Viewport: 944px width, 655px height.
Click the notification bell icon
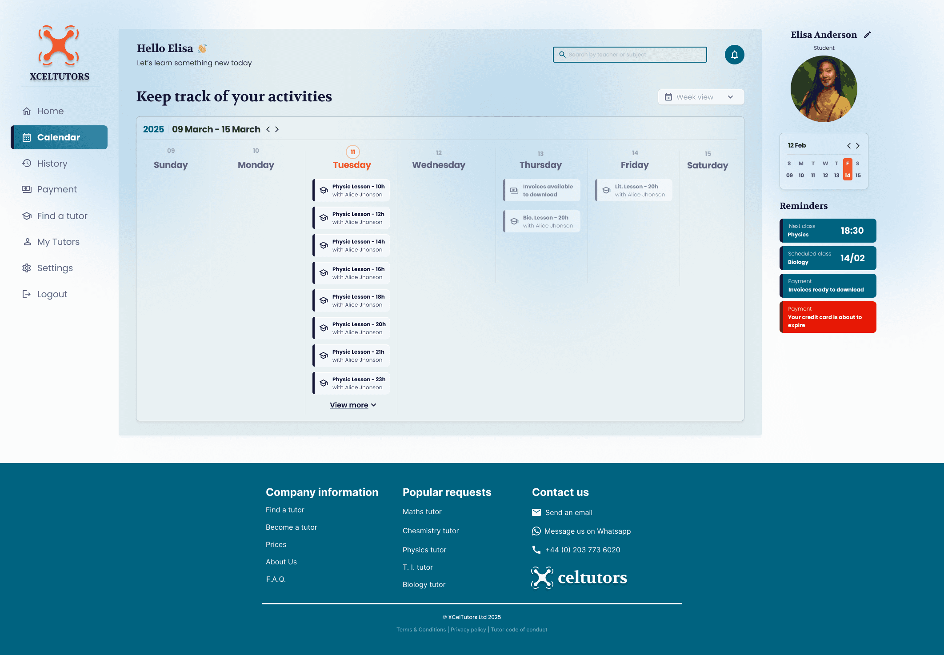(x=734, y=55)
